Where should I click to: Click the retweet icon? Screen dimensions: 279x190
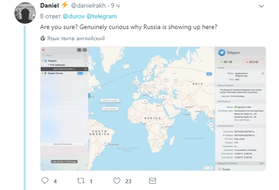(x=81, y=181)
